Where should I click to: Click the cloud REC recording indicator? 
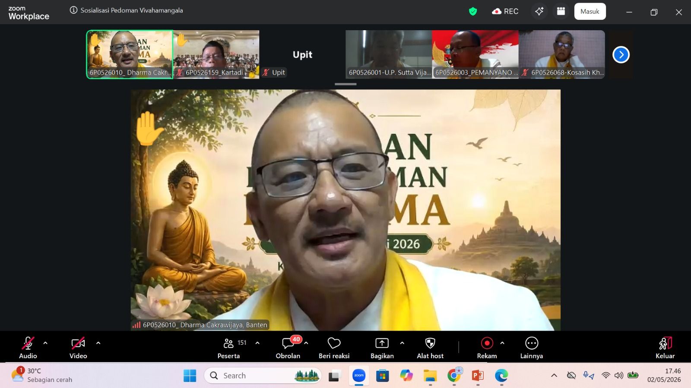pyautogui.click(x=505, y=11)
